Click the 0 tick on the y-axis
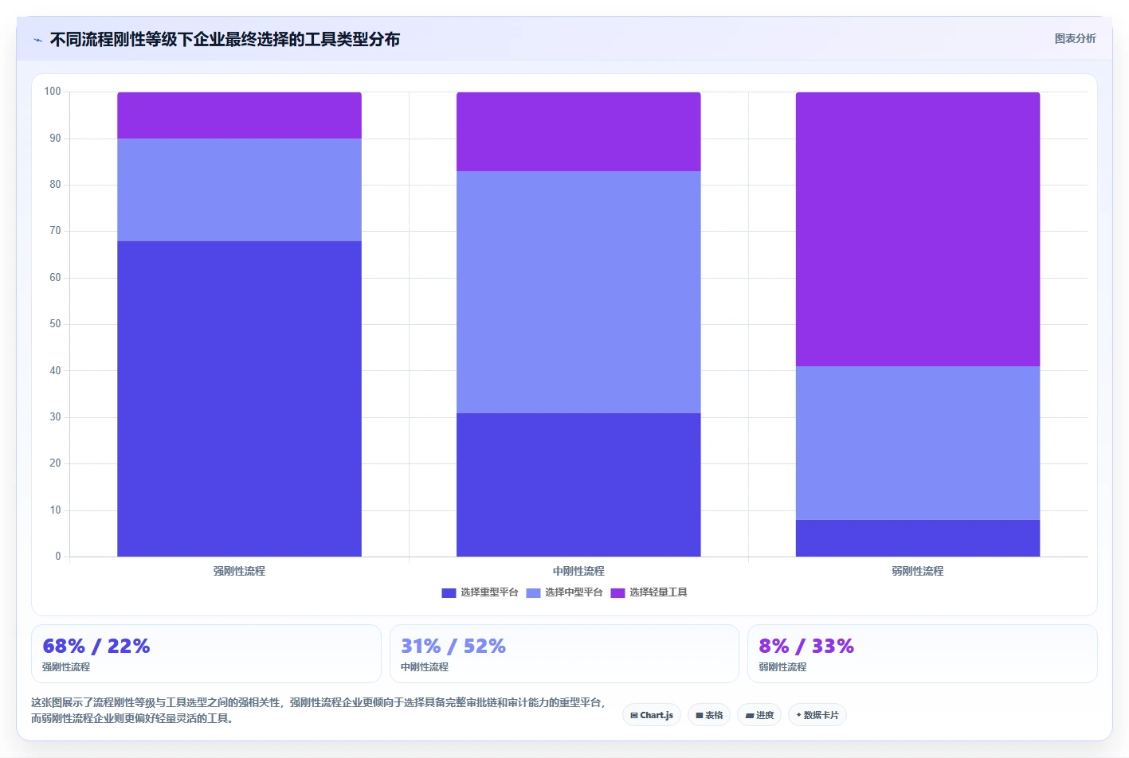Screen dimensions: 1129x758 coord(58,557)
